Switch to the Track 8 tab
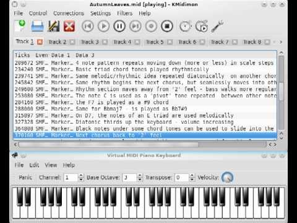This screenshot has width=297, height=223. 252,42
